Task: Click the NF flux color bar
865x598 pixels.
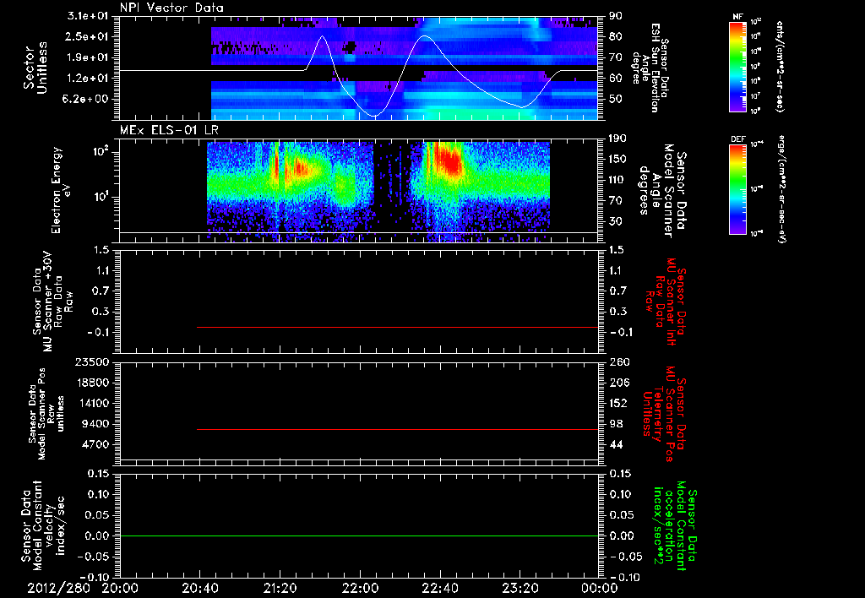Action: click(x=737, y=67)
